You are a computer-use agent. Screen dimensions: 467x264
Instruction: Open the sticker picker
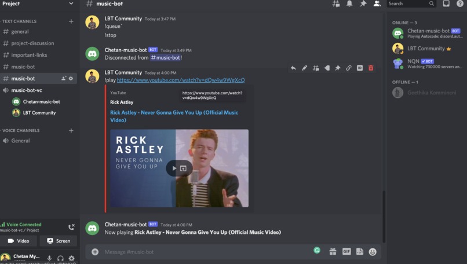click(360, 251)
